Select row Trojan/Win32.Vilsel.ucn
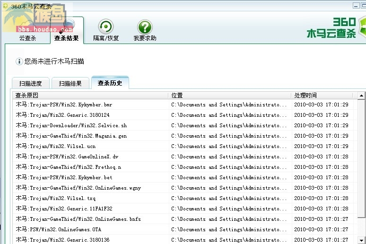366x244 pixels. 185,146
